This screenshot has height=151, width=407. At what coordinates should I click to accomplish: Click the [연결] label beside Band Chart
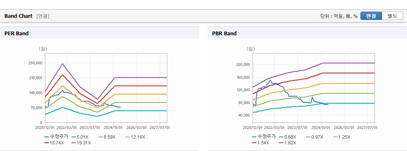click(43, 16)
